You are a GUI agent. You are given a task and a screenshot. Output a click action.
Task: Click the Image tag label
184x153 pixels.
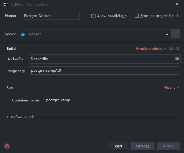click(15, 71)
